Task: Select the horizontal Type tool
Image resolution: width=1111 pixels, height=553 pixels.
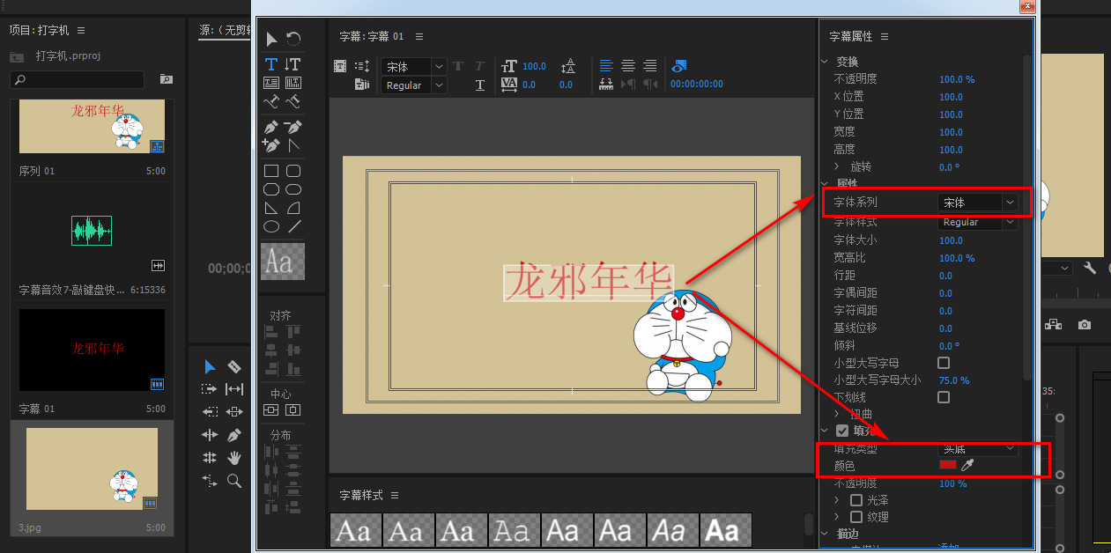Action: [x=272, y=64]
